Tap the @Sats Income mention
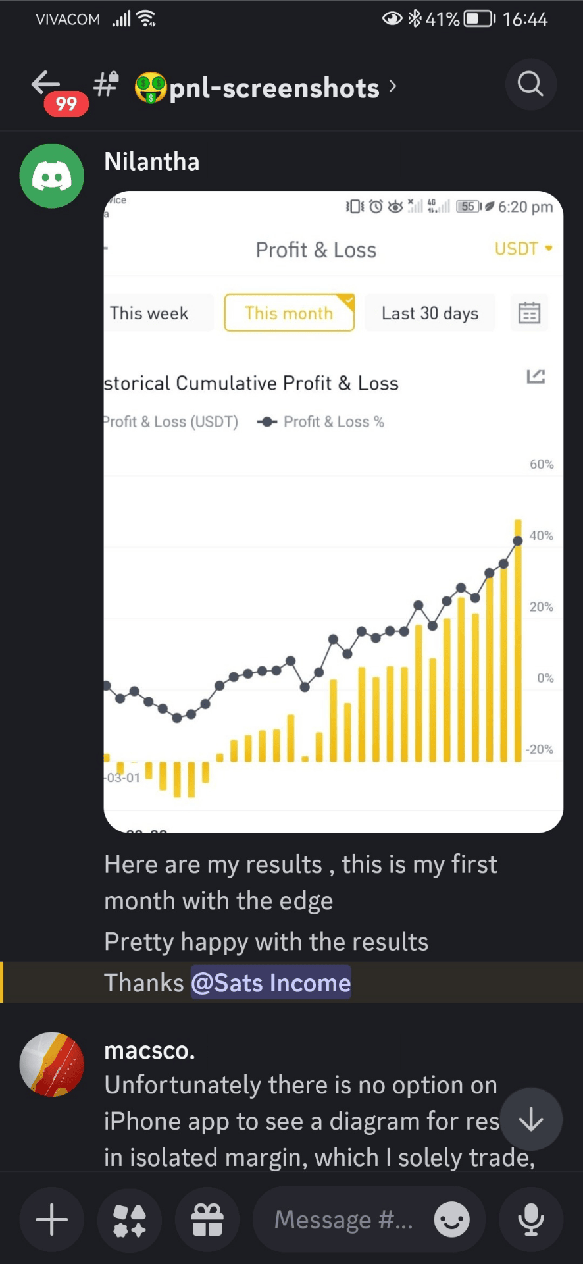The image size is (583, 1264). coord(270,983)
